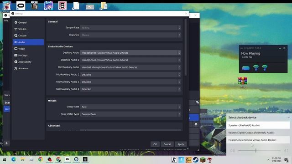Click the headset icon in SteamVR window

[x=245, y=68]
